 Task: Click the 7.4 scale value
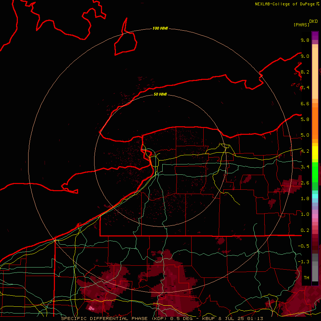pos(305,88)
